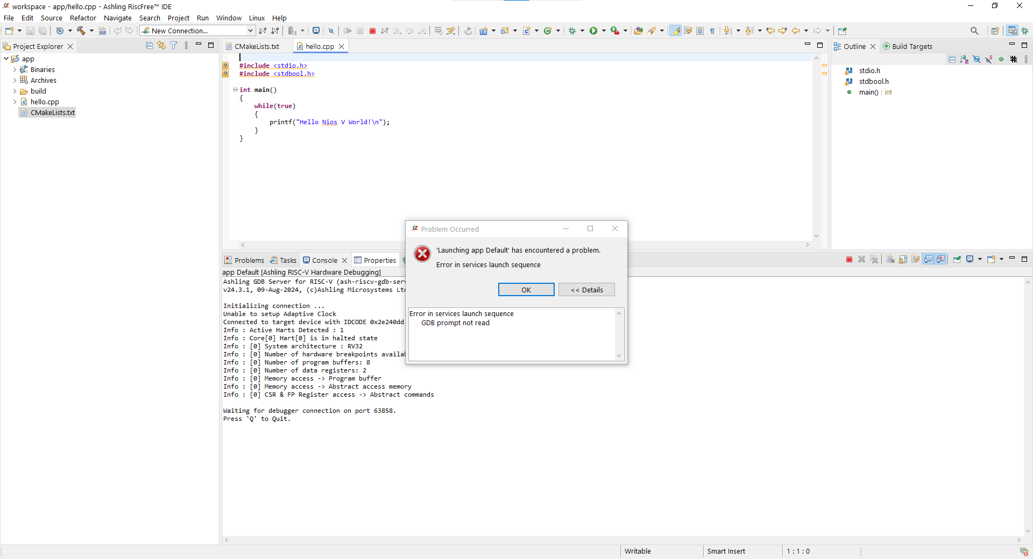Click the Scroll Lock icon in console toolbar
This screenshot has height=559, width=1033.
coord(903,259)
